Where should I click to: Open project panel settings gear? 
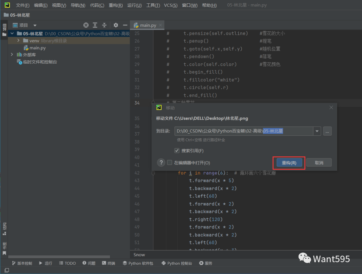(116, 25)
